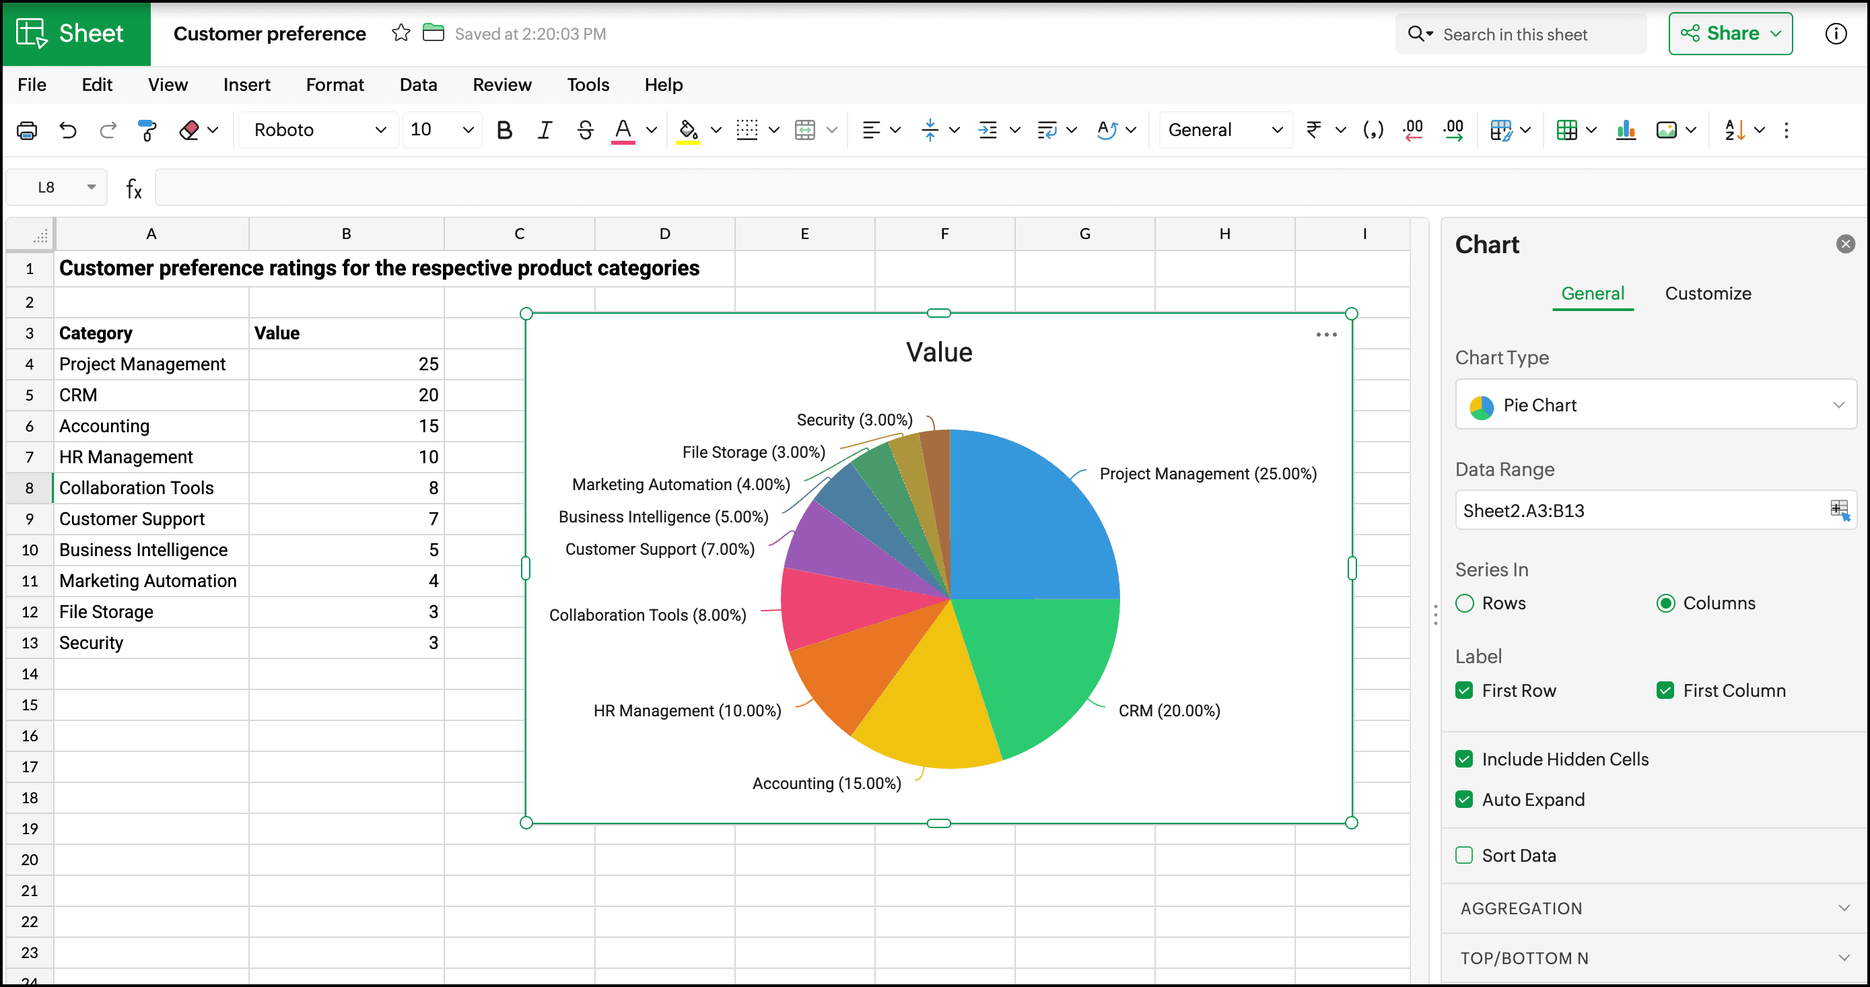Select the Print icon
This screenshot has width=1870, height=987.
click(x=27, y=130)
